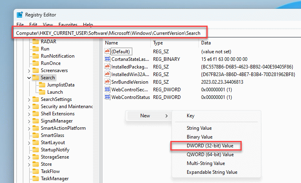Select the TaskFlow folder icon
Image resolution: width=301 pixels, height=183 pixels.
pyautogui.click(x=36, y=171)
